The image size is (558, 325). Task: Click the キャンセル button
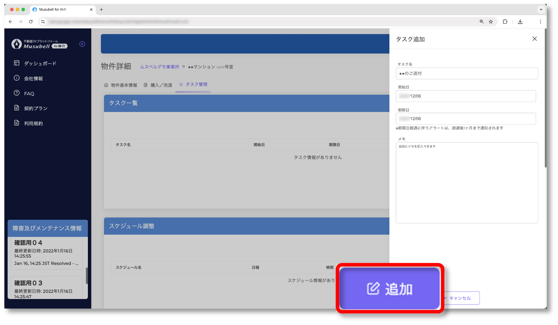click(460, 298)
